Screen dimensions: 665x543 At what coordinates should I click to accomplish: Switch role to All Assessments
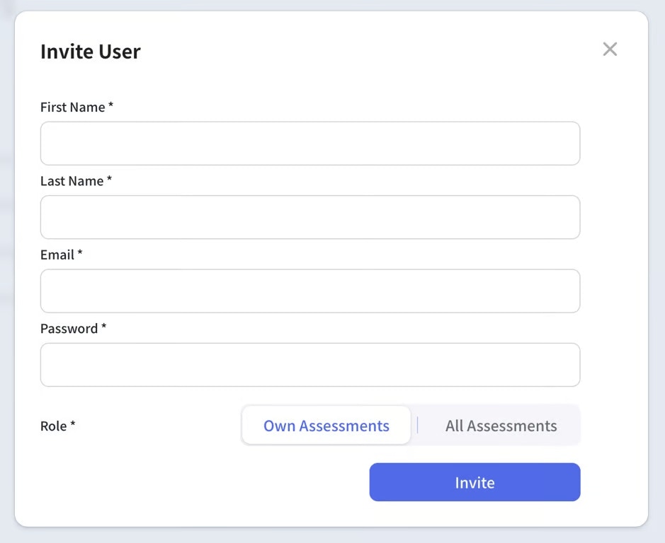click(x=501, y=426)
